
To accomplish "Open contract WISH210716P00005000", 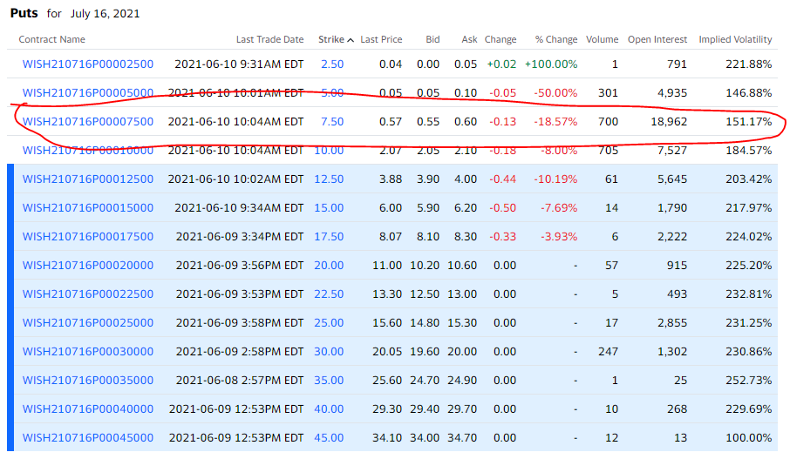I will point(88,92).
